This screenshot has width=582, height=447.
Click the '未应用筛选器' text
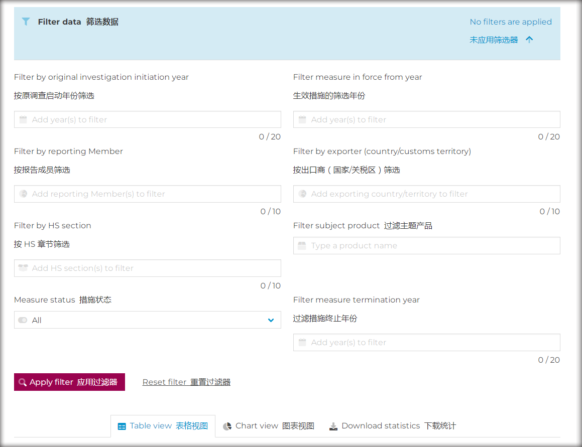pyautogui.click(x=494, y=40)
